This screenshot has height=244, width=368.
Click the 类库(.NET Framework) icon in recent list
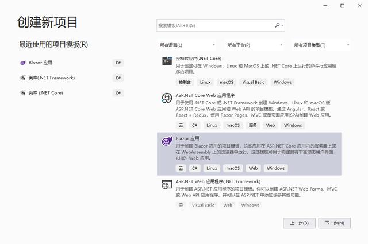23,78
